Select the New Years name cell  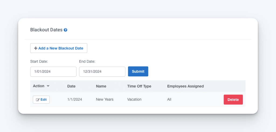tap(105, 100)
